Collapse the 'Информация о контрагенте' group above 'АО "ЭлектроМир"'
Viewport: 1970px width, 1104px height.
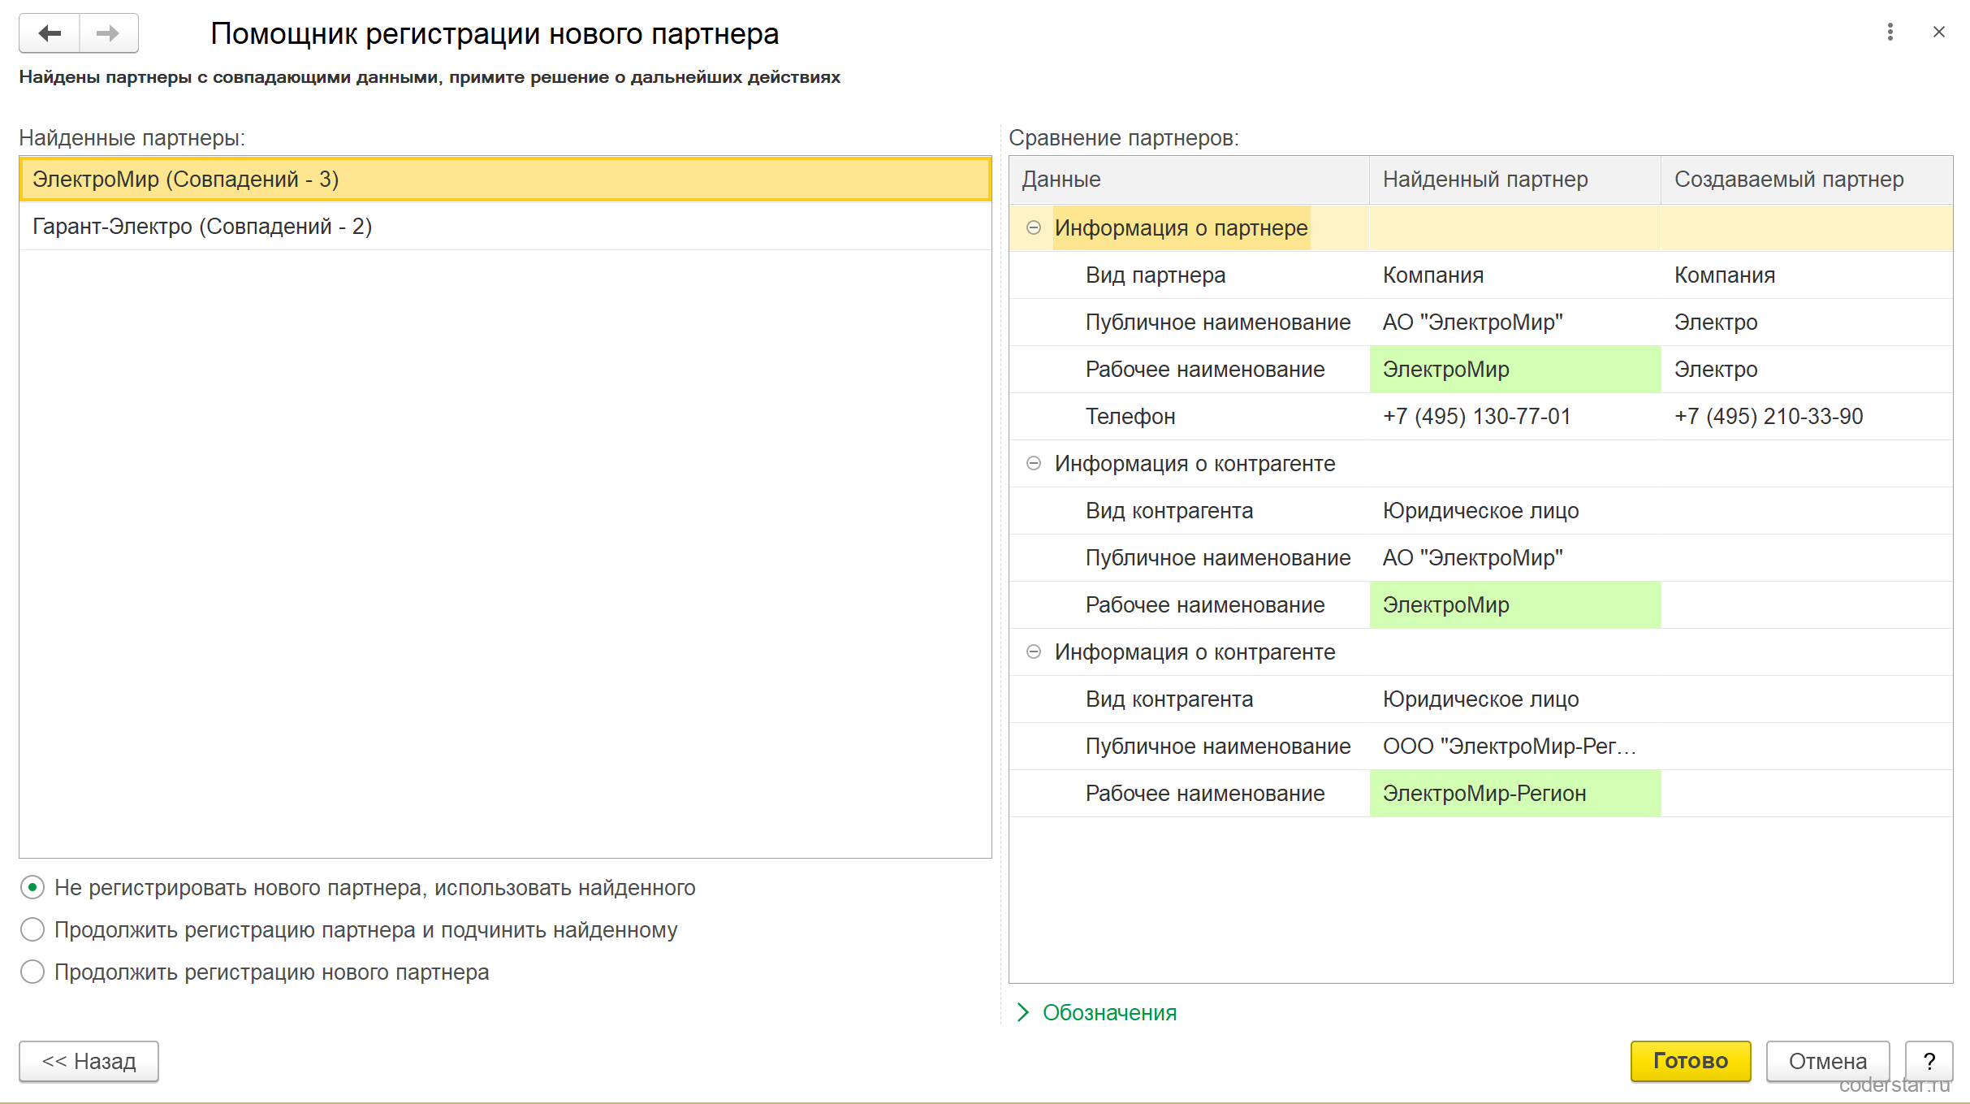[1034, 463]
